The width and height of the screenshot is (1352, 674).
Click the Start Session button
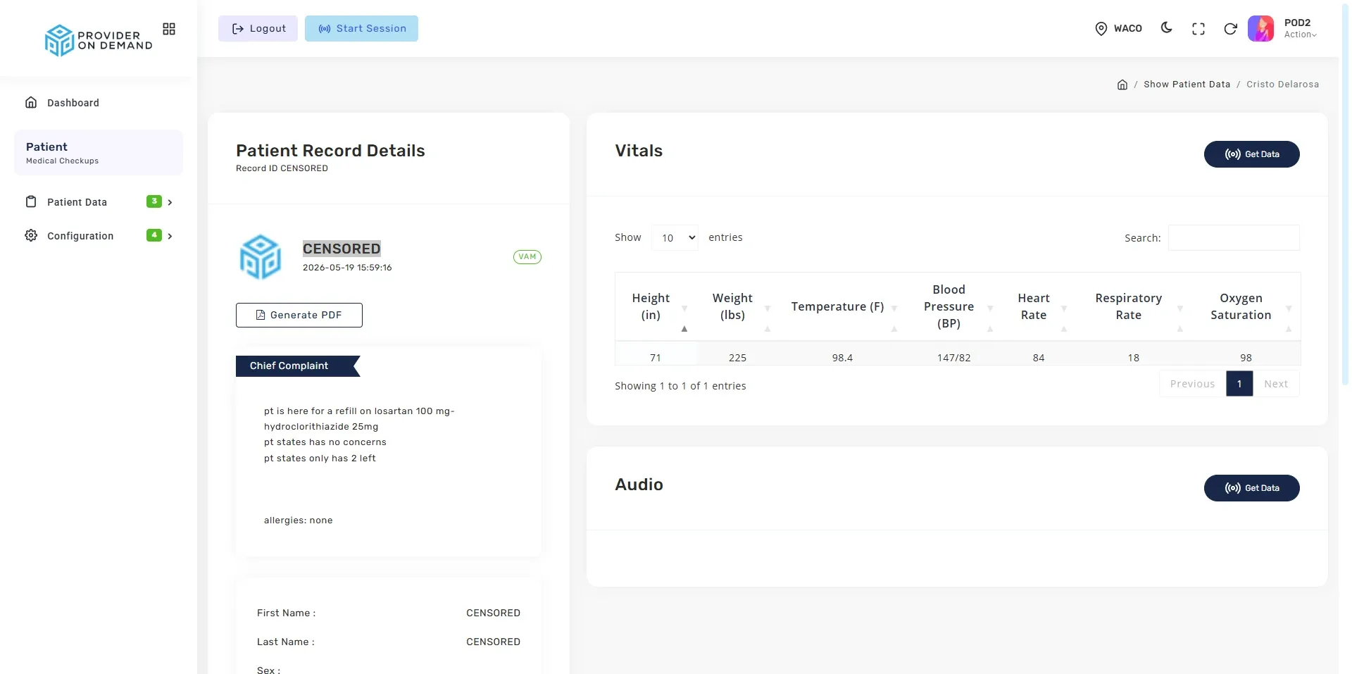(x=361, y=29)
